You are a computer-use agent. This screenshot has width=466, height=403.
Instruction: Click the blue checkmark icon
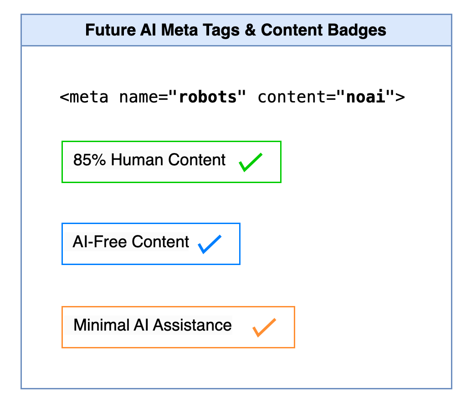[x=210, y=244]
